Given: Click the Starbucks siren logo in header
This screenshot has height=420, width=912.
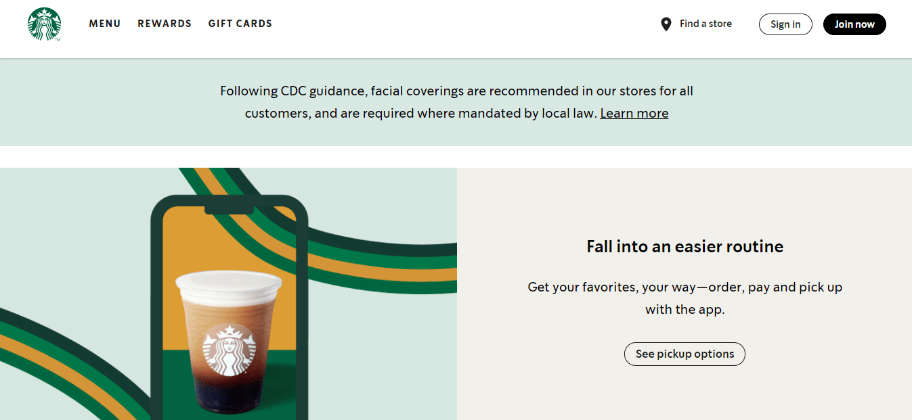Looking at the screenshot, I should pyautogui.click(x=44, y=24).
